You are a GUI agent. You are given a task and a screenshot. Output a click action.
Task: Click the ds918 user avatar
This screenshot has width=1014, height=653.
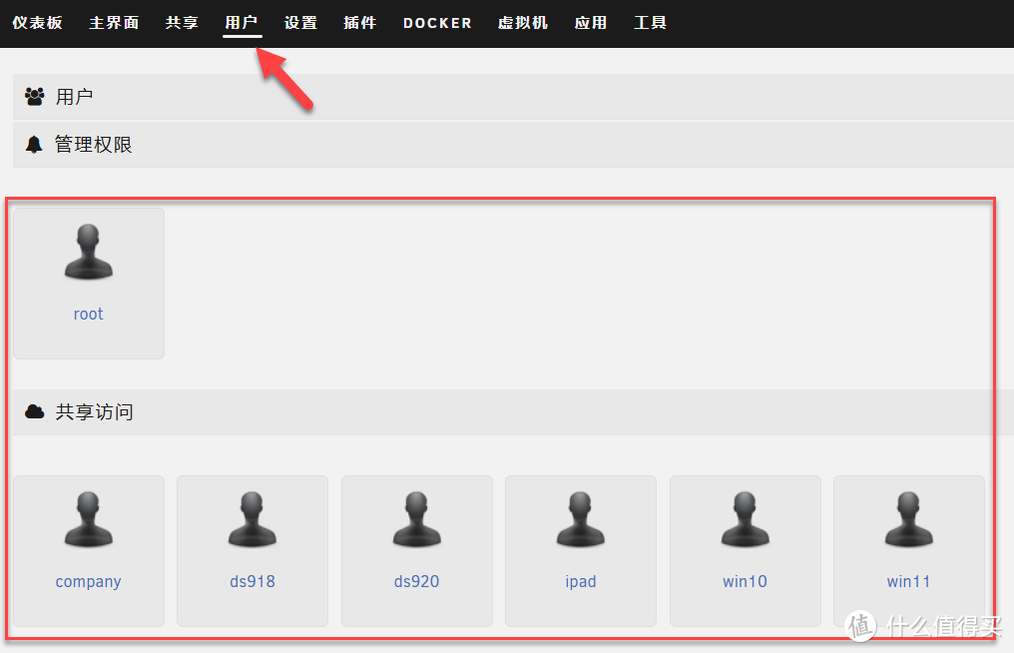click(253, 519)
